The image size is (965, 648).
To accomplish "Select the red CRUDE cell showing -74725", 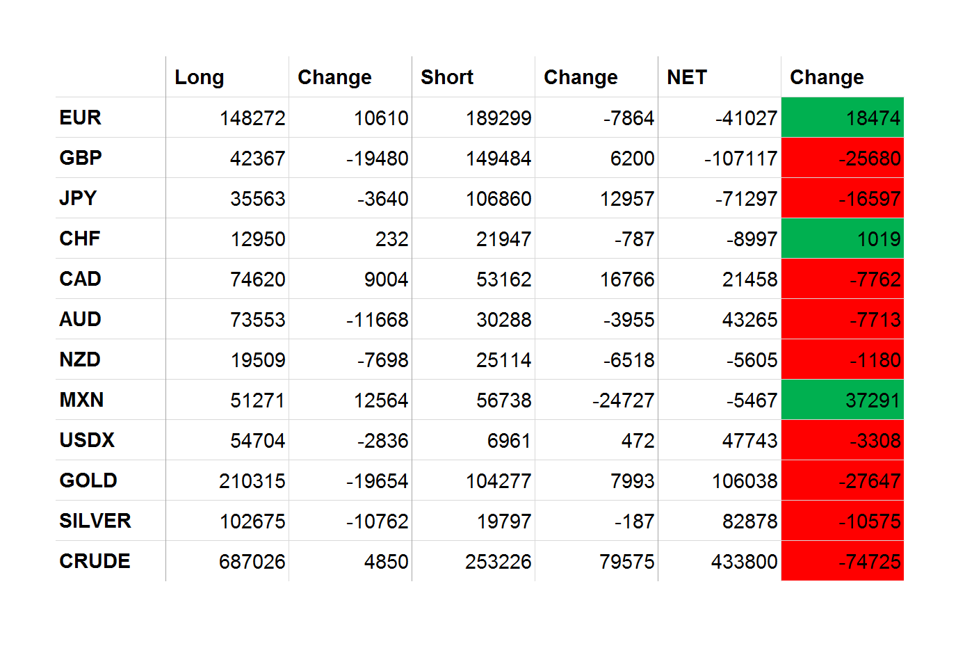I will (842, 561).
